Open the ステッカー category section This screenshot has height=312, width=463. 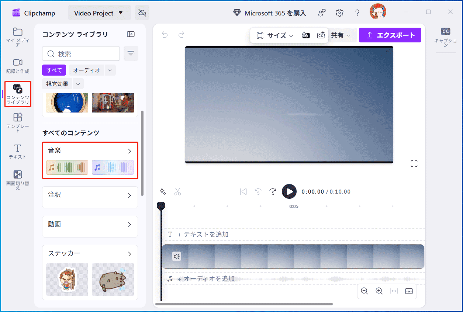[x=129, y=253]
